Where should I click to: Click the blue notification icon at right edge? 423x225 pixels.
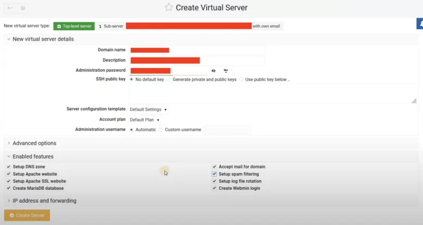419,24
